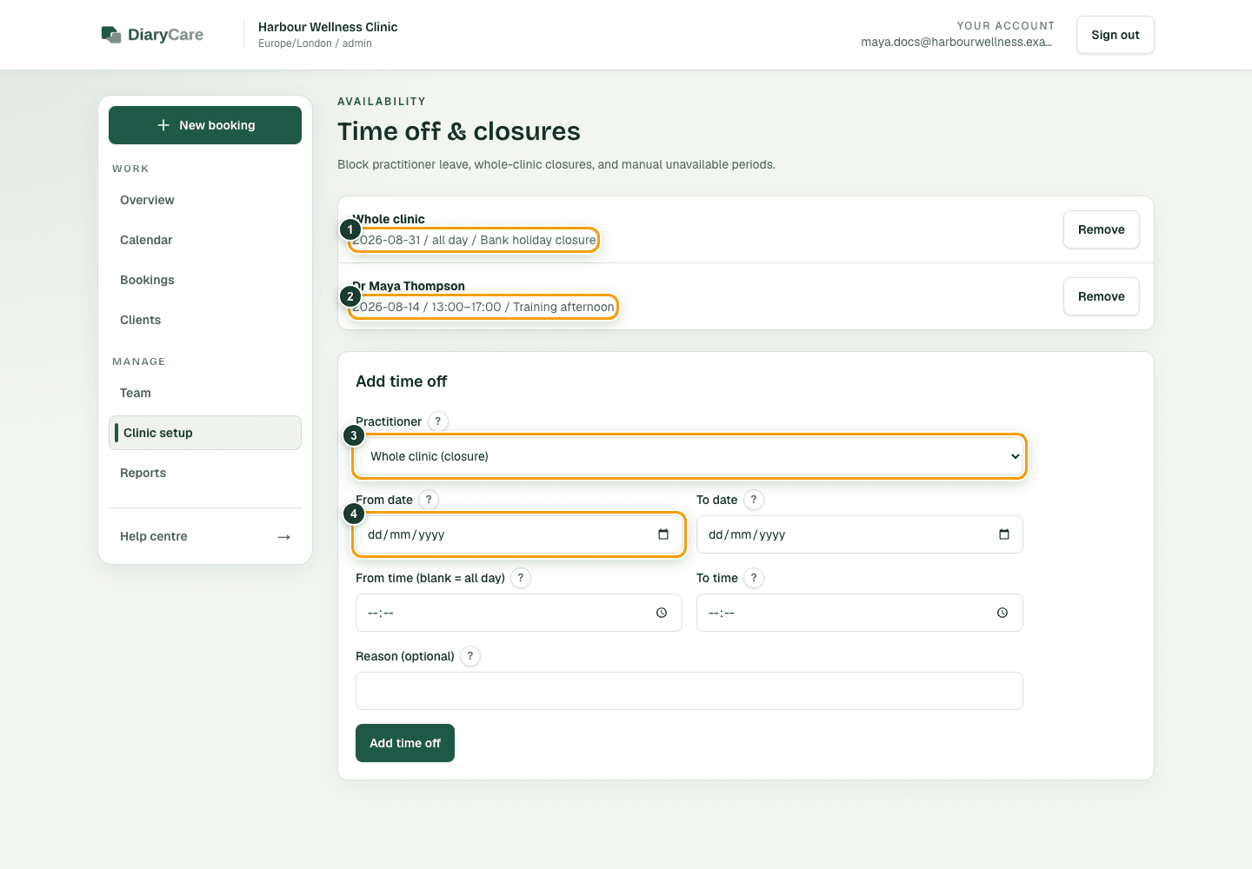Click the DiaryCare brand name
This screenshot has height=869, width=1252.
pyautogui.click(x=165, y=35)
